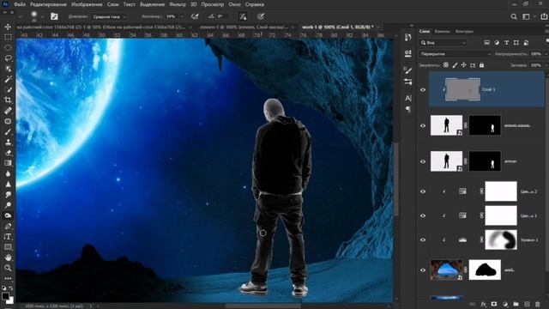
Task: Select the Type (T) tool
Action: [x=8, y=237]
